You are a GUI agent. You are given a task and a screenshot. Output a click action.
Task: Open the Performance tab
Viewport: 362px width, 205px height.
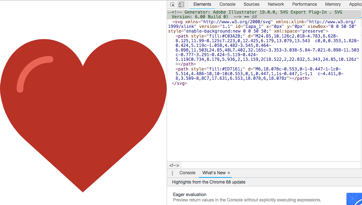(304, 4)
